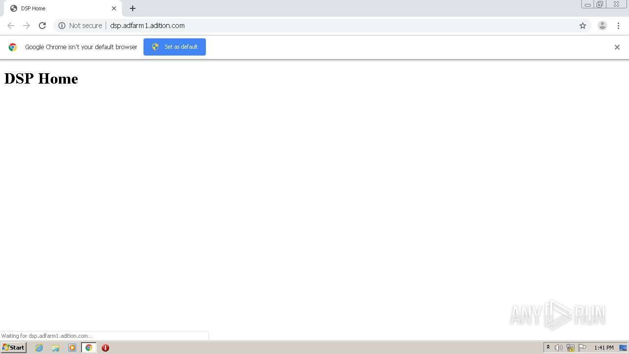
Task: Click the address bar URL dsp.adfarm1.adition.com
Action: 147,26
